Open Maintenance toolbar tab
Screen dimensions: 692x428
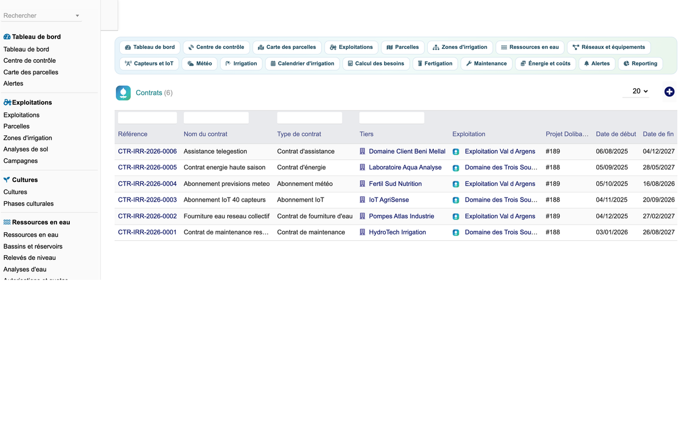coord(487,63)
